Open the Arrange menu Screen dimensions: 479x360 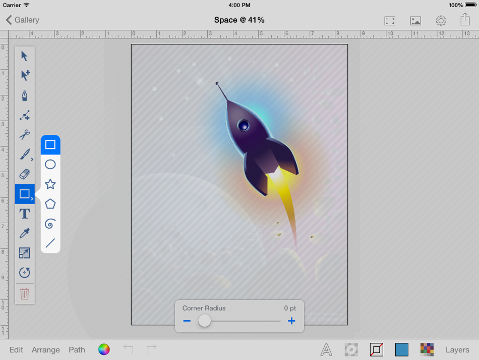tap(46, 350)
